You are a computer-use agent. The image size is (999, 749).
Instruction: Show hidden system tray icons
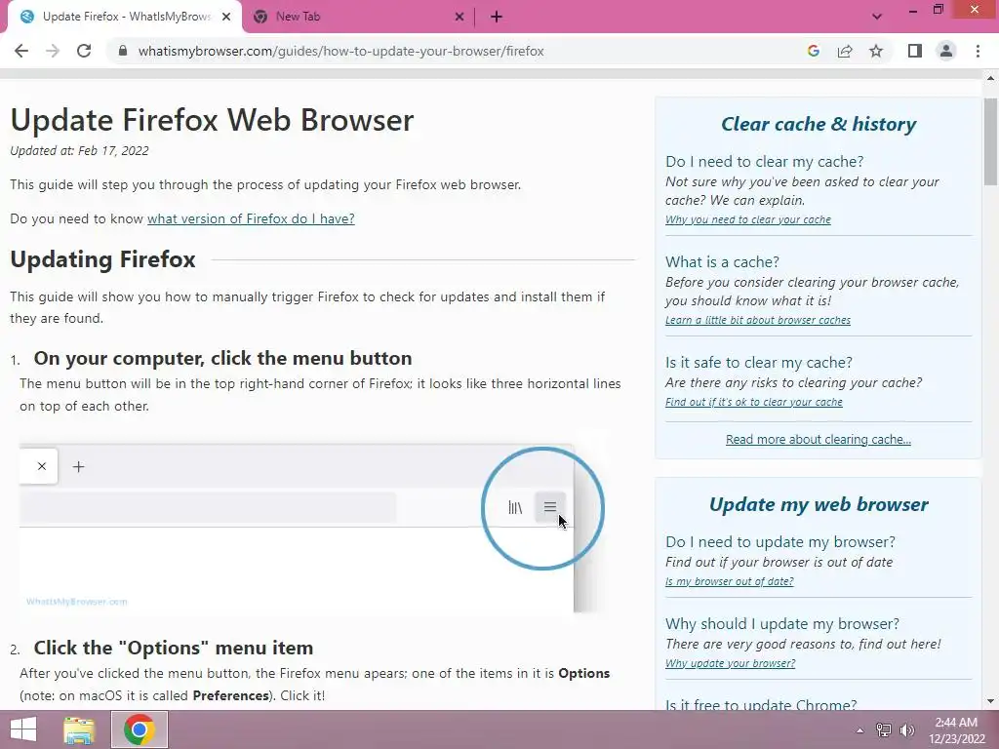pos(859,730)
